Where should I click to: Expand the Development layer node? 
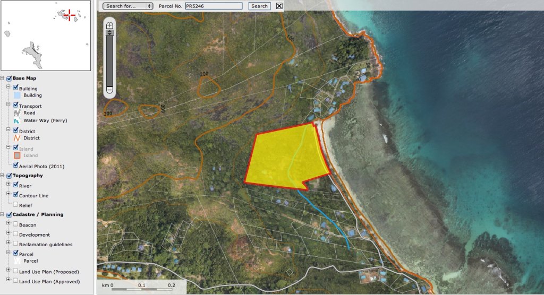8,234
